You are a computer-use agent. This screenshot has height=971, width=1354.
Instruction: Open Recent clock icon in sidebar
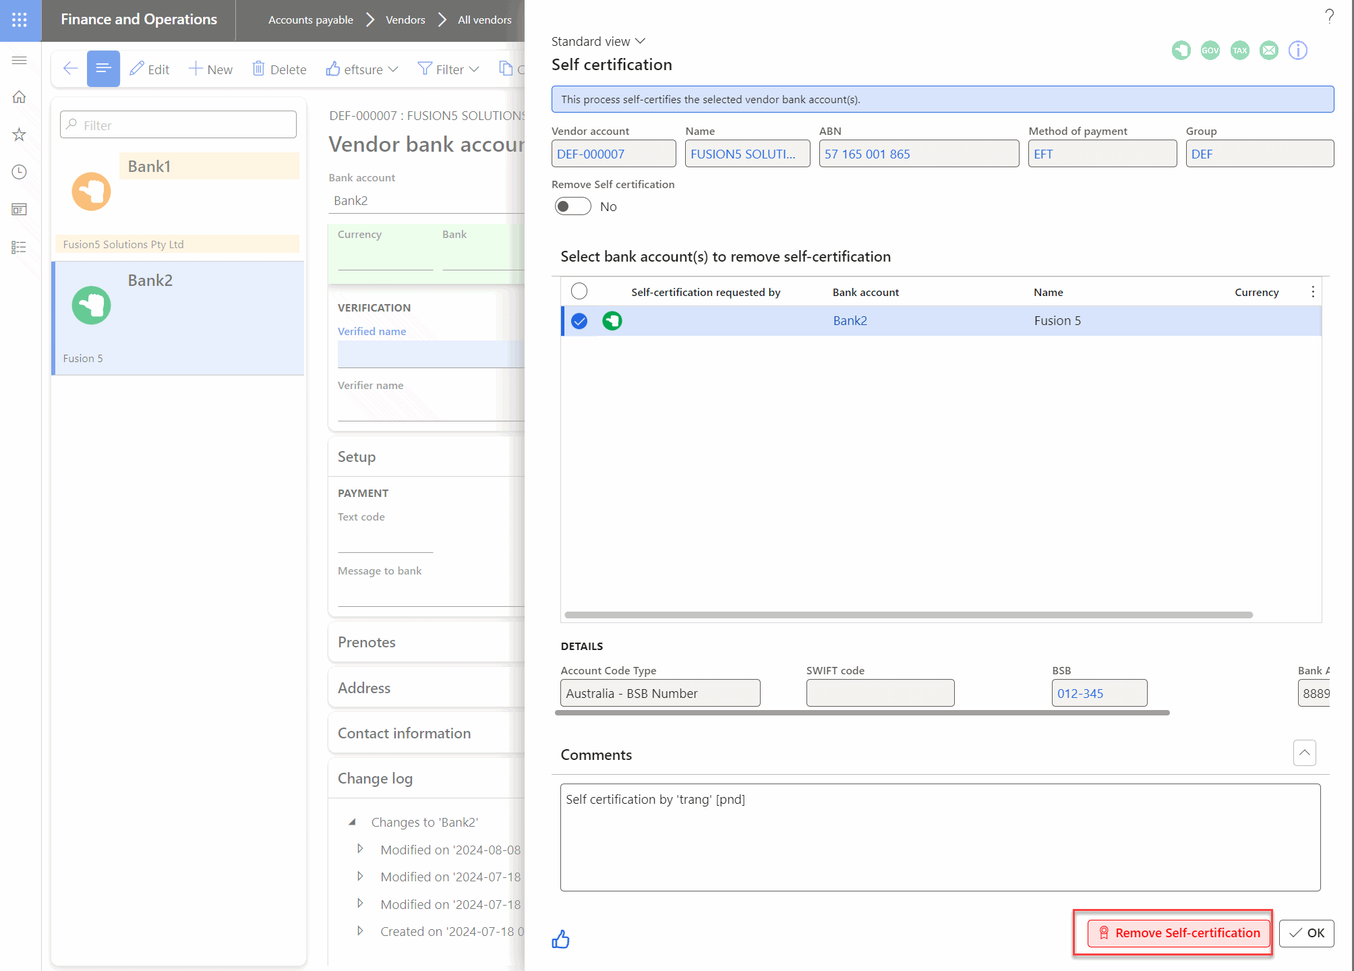[x=20, y=172]
